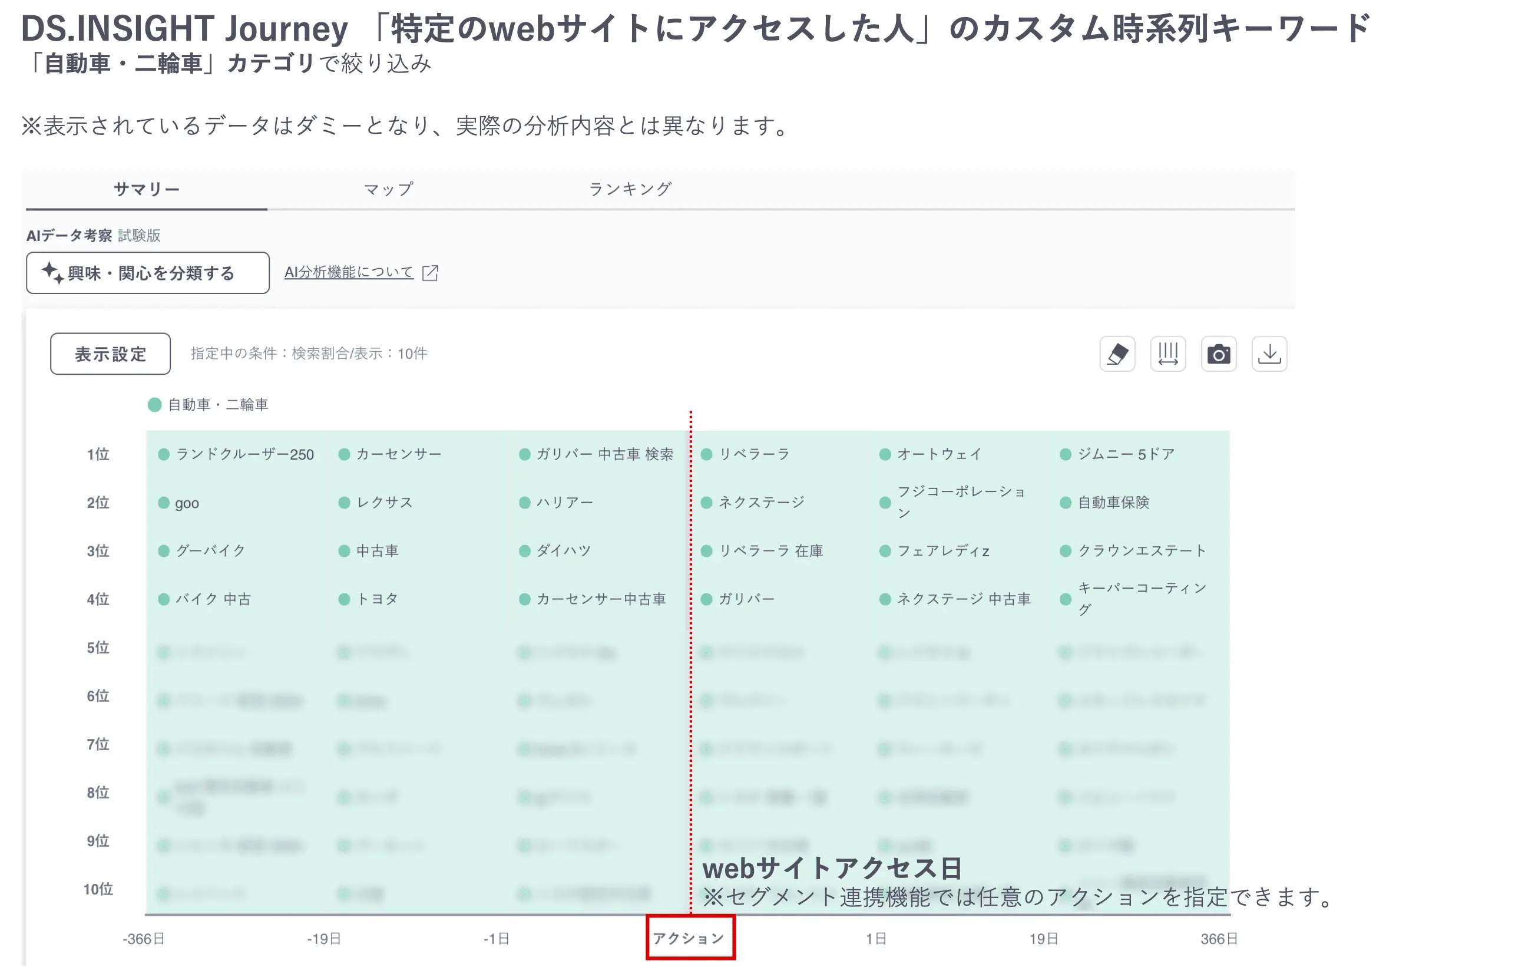Click the 5位 rank label
Screen dimensions: 1515x967
click(x=98, y=648)
